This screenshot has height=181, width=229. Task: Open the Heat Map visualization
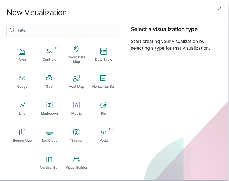pyautogui.click(x=76, y=81)
